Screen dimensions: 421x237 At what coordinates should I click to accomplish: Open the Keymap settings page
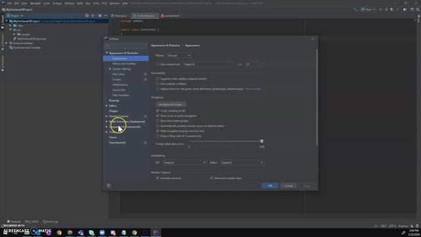(x=114, y=101)
